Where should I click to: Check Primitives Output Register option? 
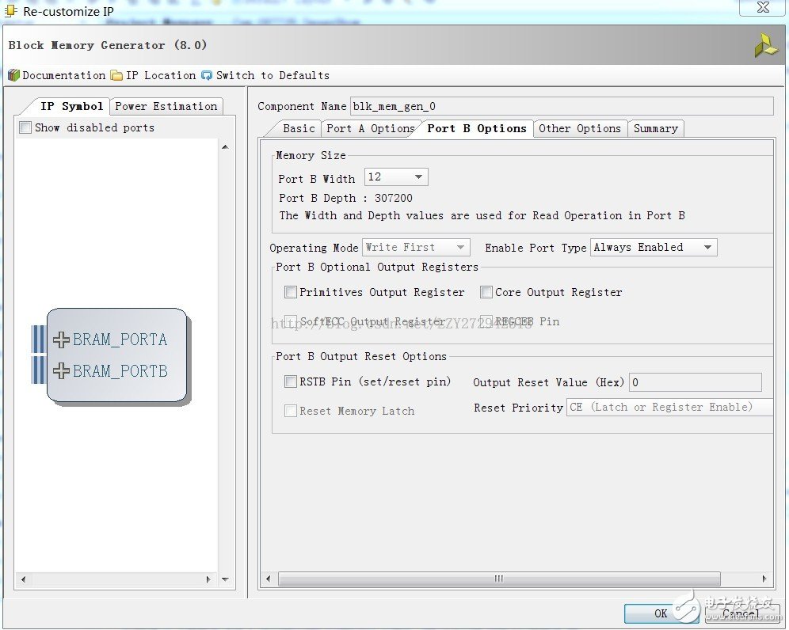point(291,292)
